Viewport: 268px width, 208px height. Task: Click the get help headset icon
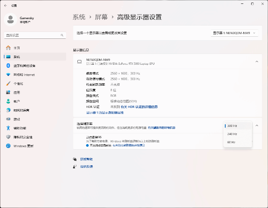click(x=75, y=159)
